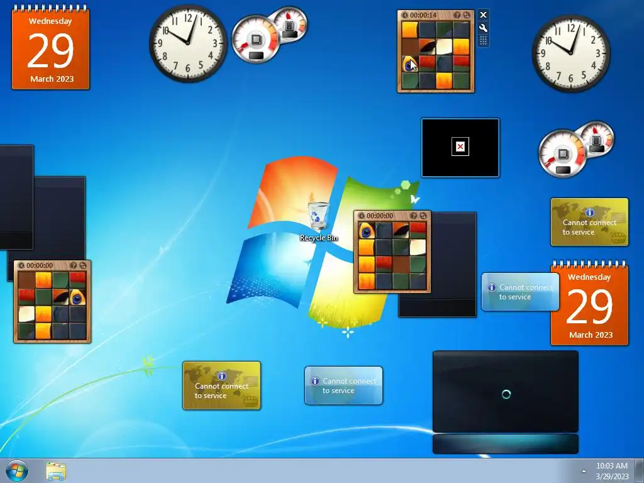Click the info icon on the bottom blue Weather gadget
The height and width of the screenshot is (483, 644).
(x=314, y=381)
